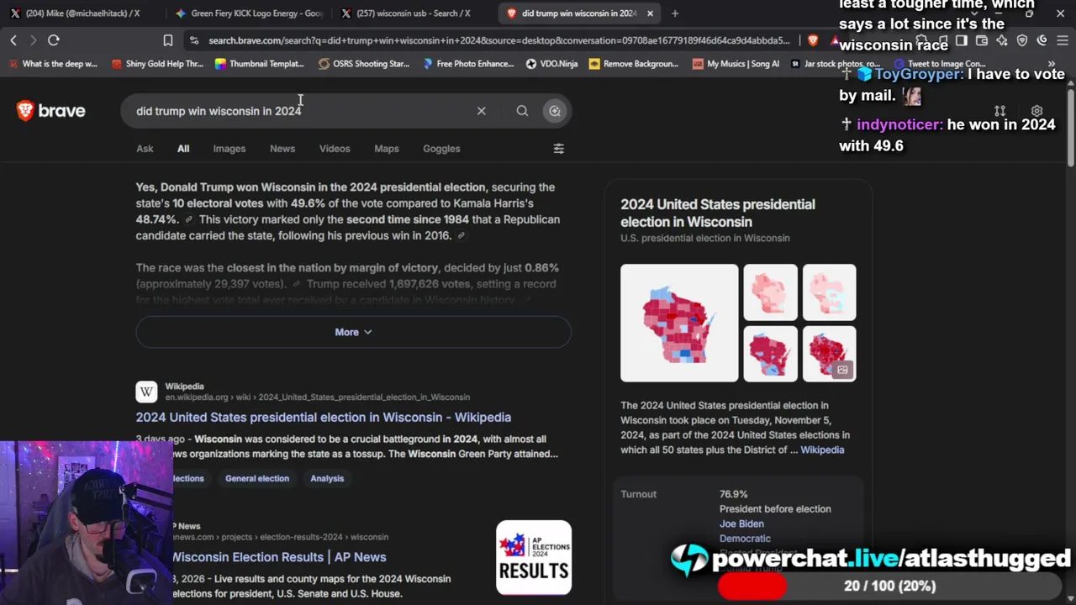
Task: Expand the AI answer with More
Action: click(x=353, y=332)
